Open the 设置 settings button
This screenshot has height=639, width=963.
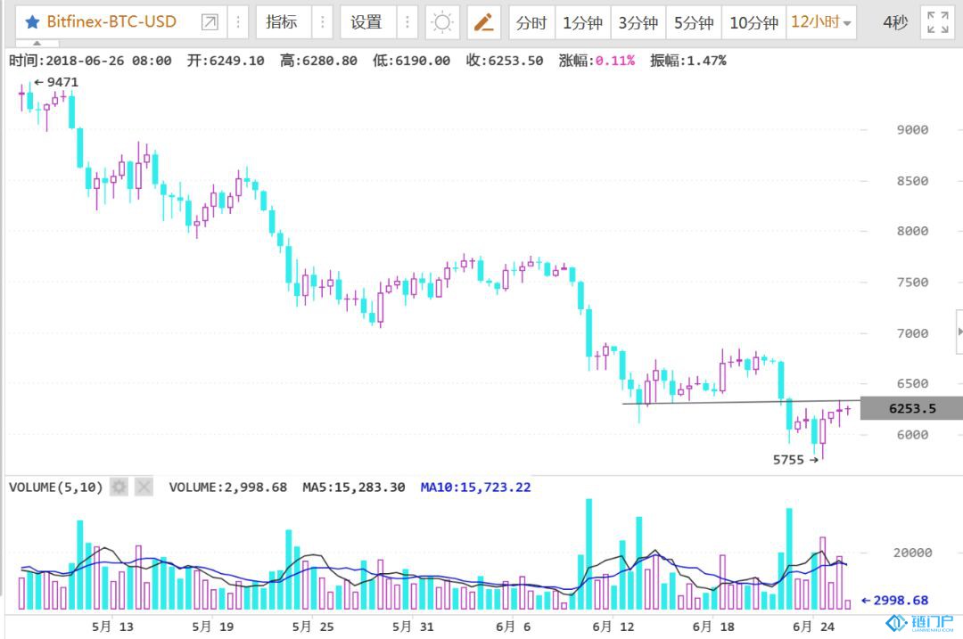click(x=366, y=22)
